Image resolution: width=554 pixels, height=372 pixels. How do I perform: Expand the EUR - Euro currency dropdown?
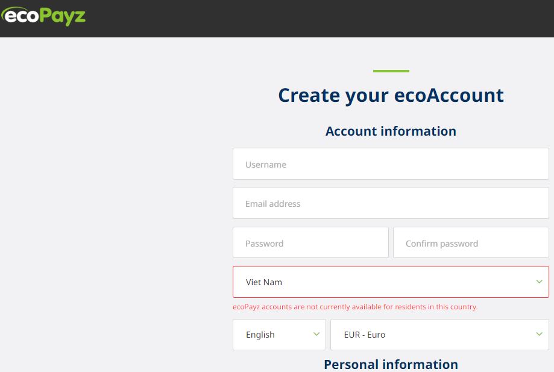[439, 335]
